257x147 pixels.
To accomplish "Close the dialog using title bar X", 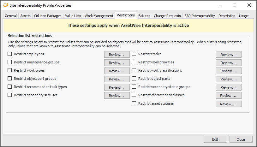I will coord(249,5).
